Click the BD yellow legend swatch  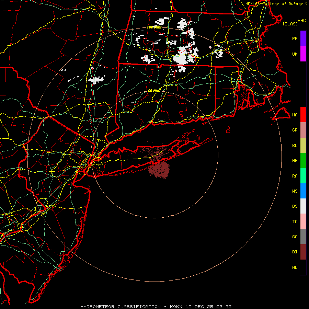point(303,146)
